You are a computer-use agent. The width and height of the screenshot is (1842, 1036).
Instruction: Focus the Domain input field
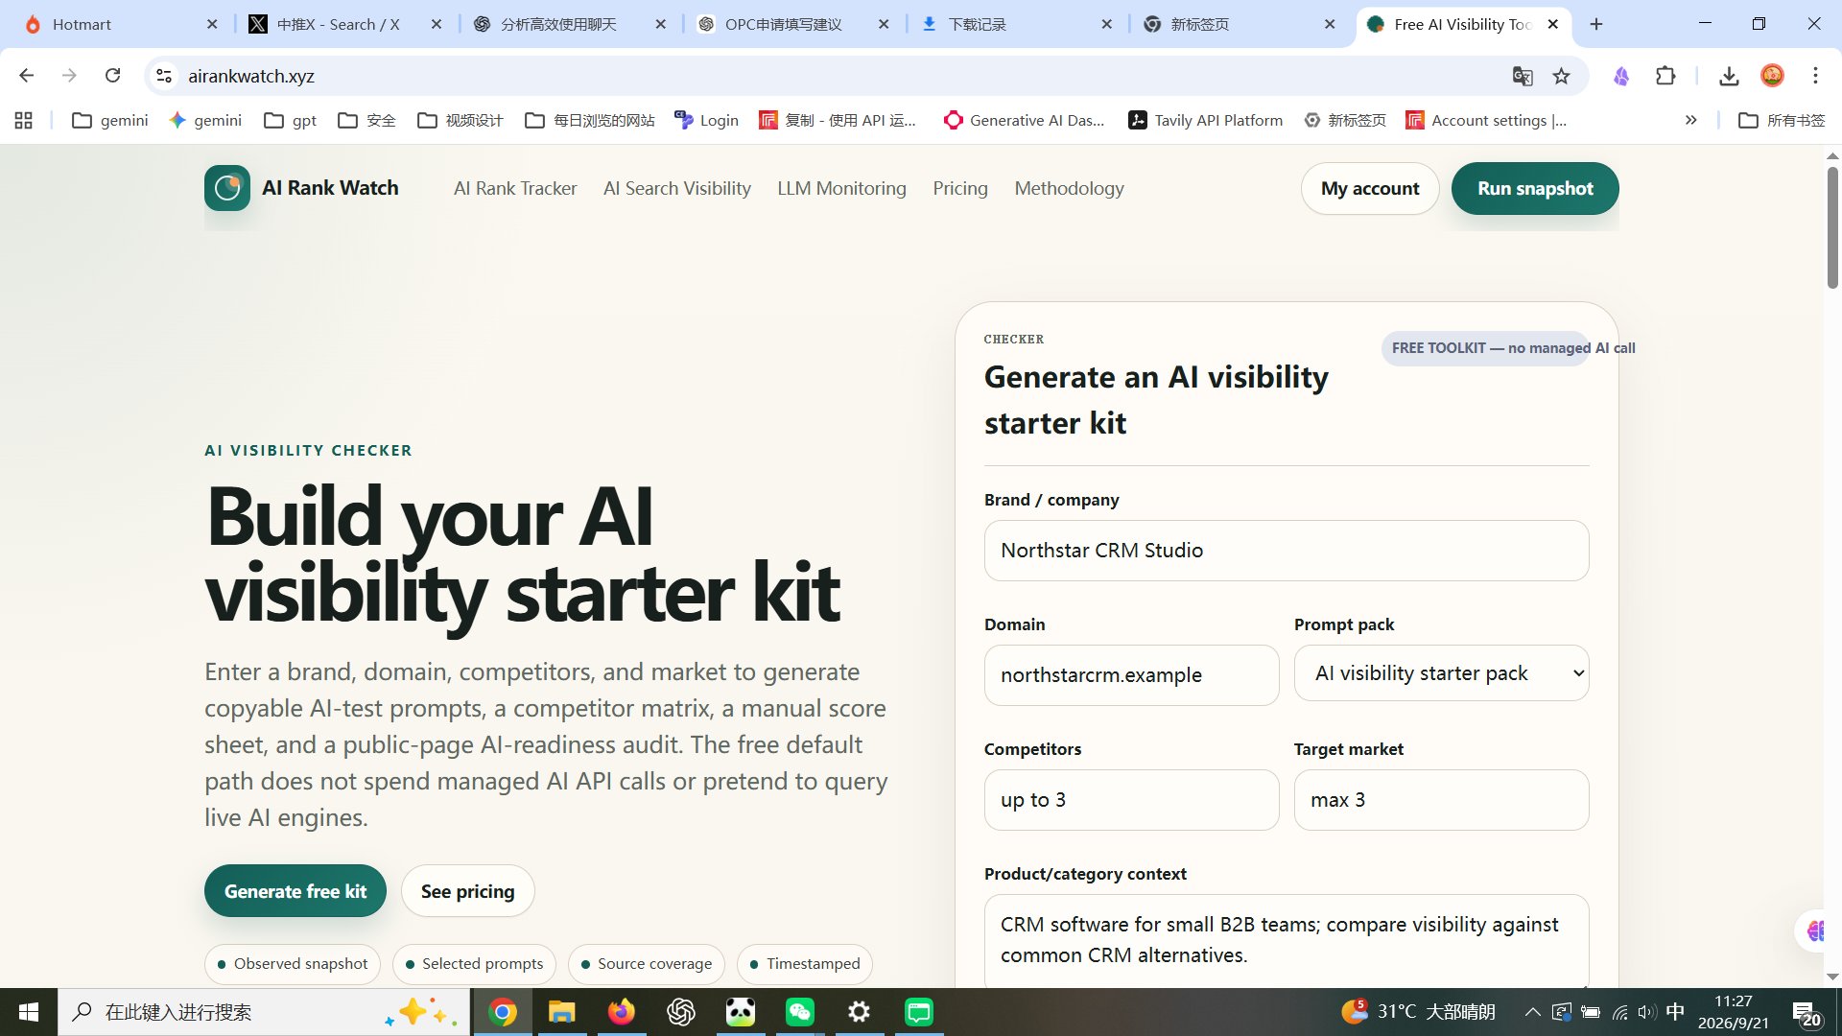1131,675
